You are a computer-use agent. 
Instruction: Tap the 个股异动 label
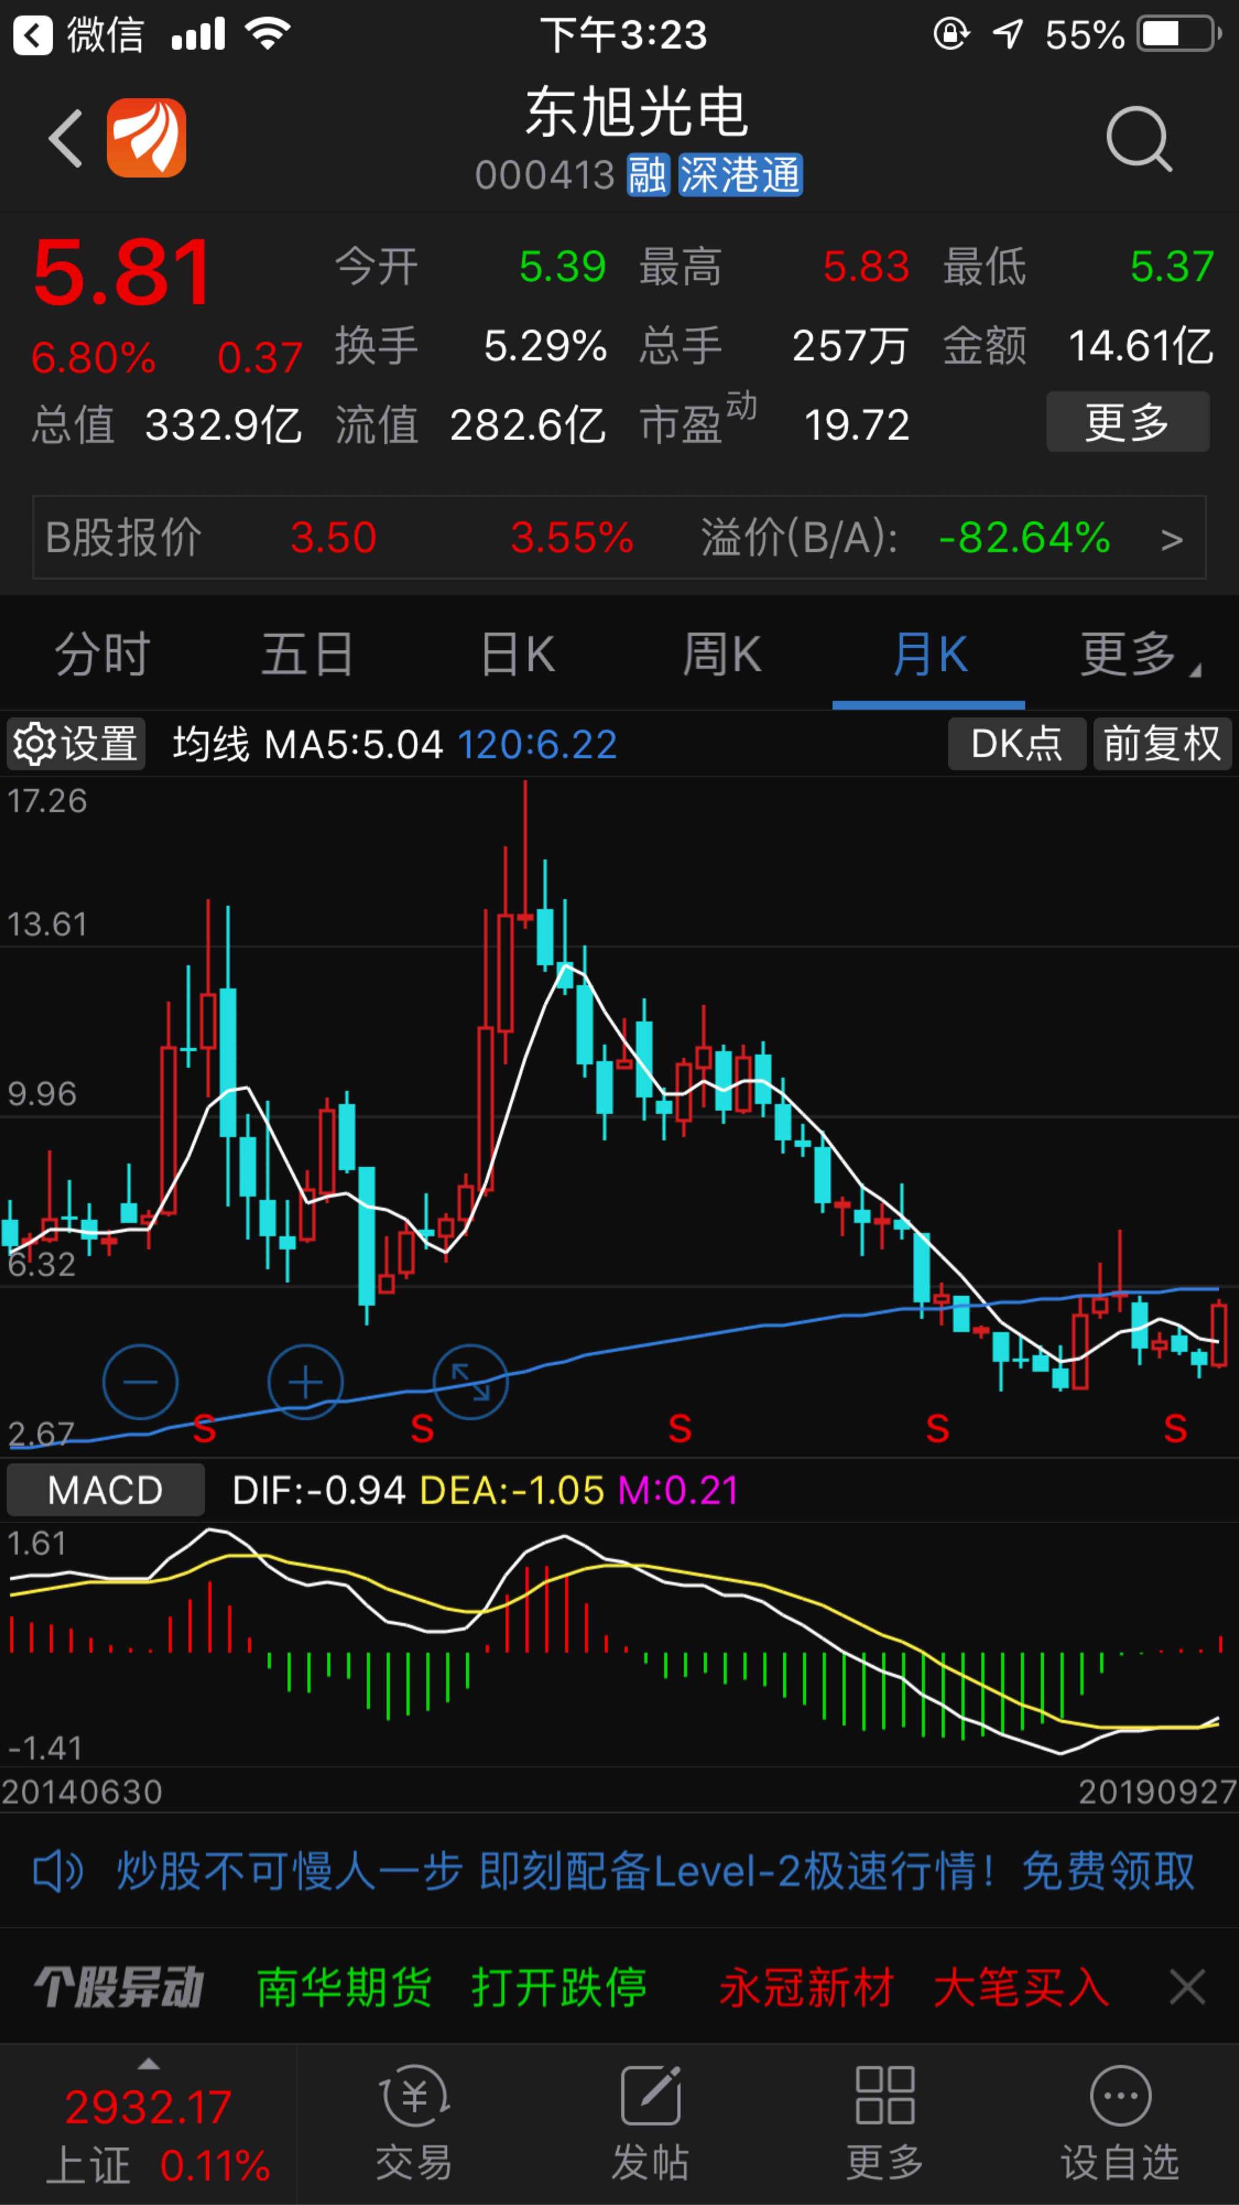pyautogui.click(x=118, y=1986)
